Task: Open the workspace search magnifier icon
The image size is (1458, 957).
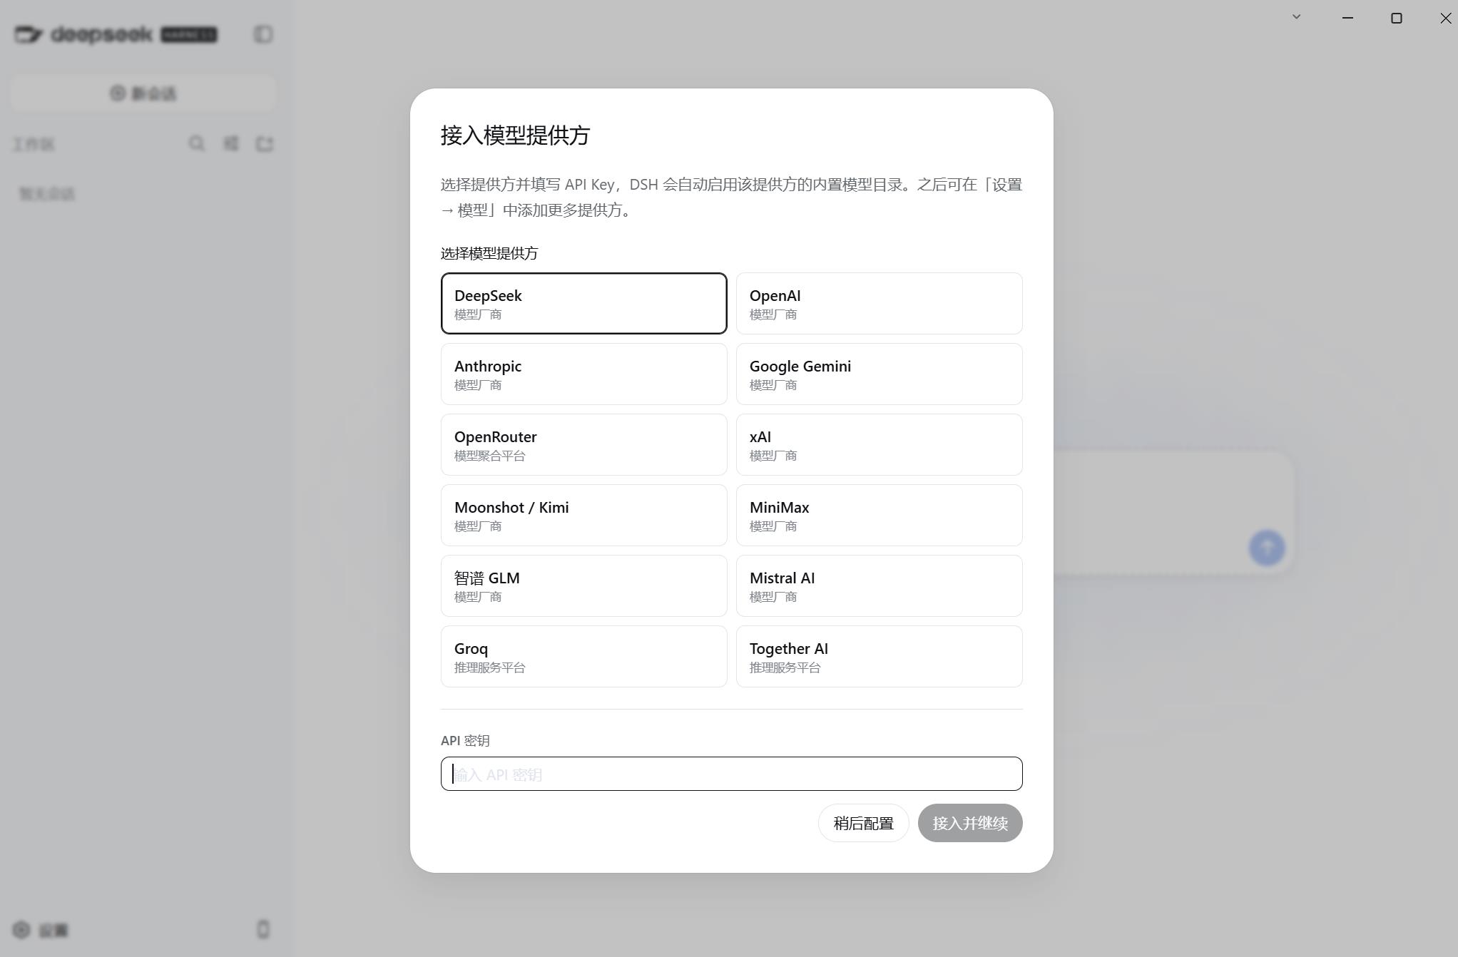Action: (x=197, y=144)
